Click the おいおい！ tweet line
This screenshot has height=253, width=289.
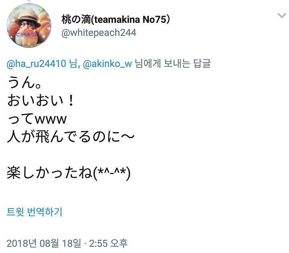41,100
